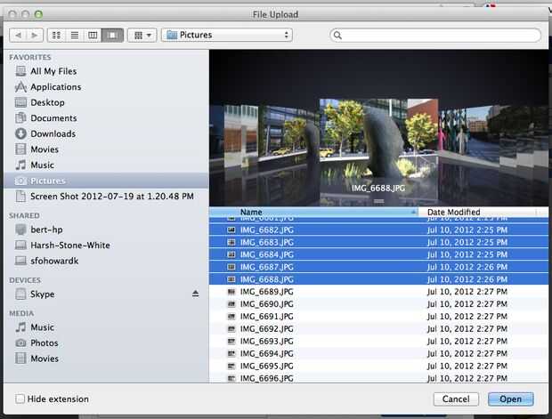Toggle the Hide extension checkbox
Viewport: 552px width, 419px height.
coord(20,399)
